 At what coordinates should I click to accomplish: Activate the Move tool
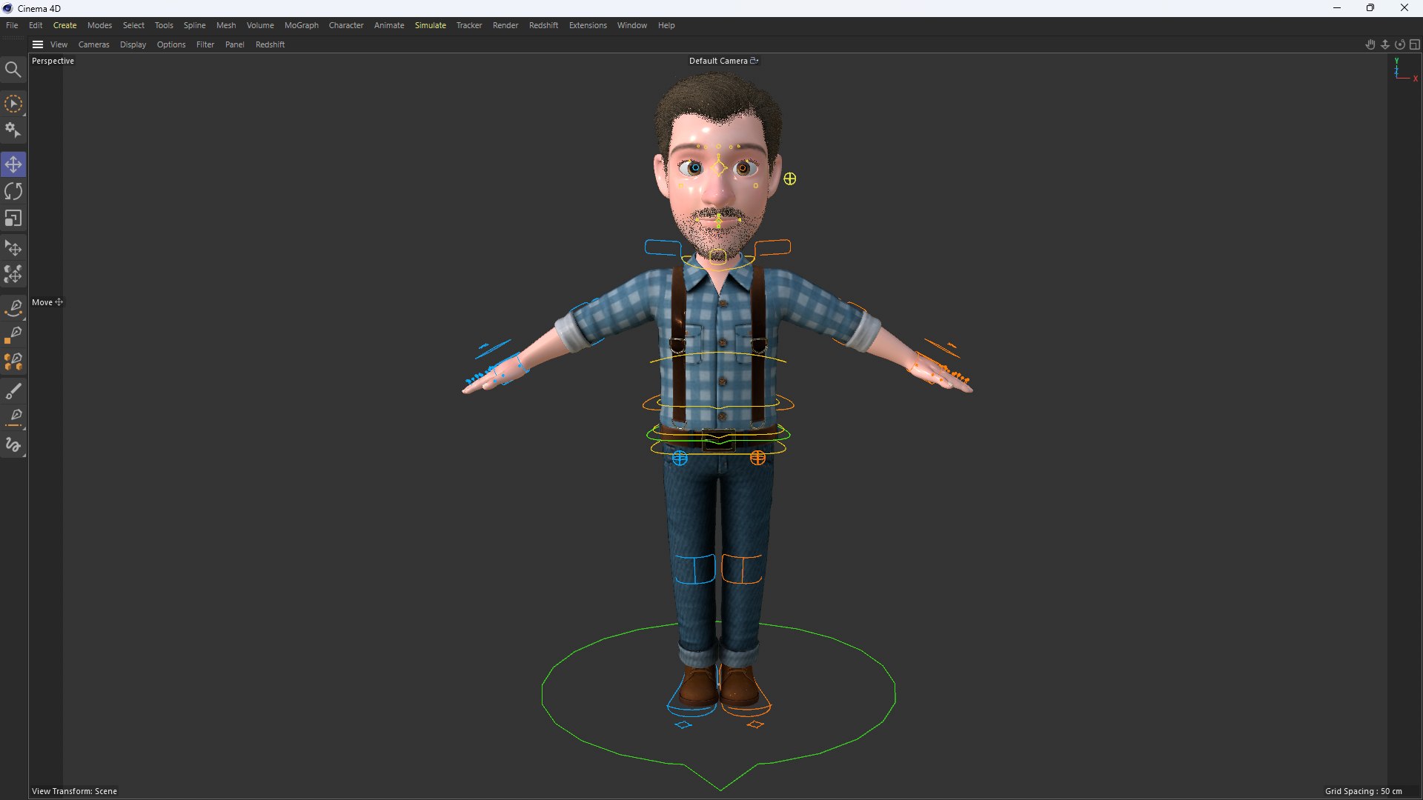(13, 164)
